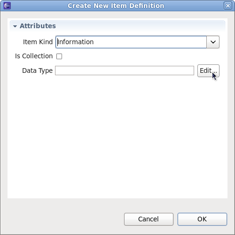Click the Data Type label

pyautogui.click(x=37, y=71)
